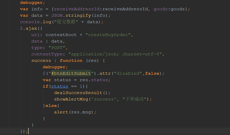Click the "createBuyOrder" string
This screenshot has width=230, height=135.
tap(108, 35)
